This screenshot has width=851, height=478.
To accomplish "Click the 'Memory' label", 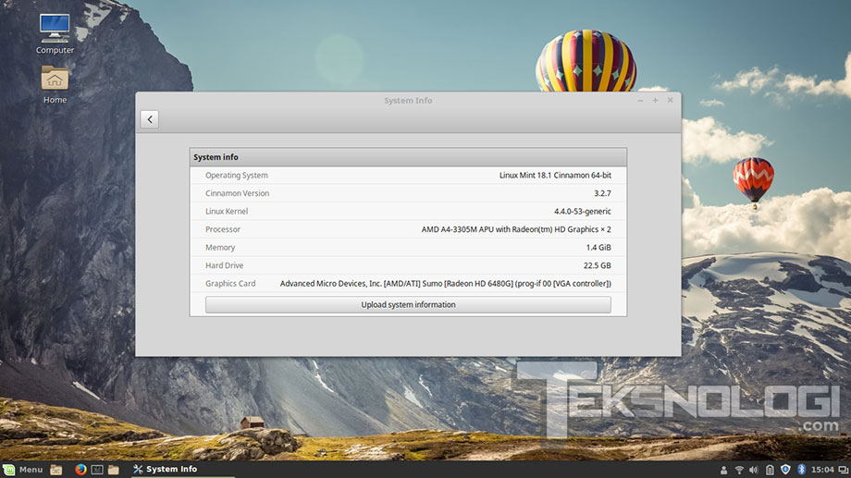I will [220, 248].
